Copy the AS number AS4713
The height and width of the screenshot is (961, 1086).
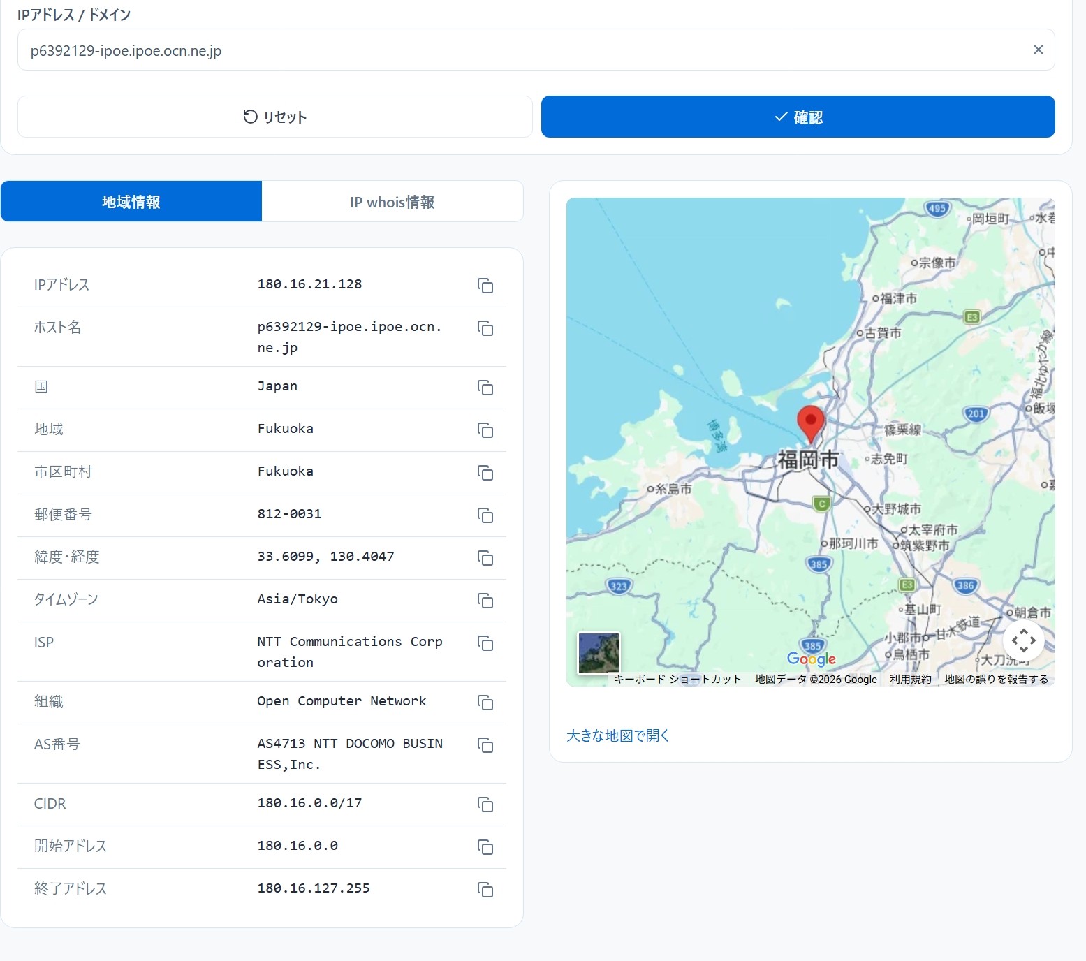coord(485,745)
